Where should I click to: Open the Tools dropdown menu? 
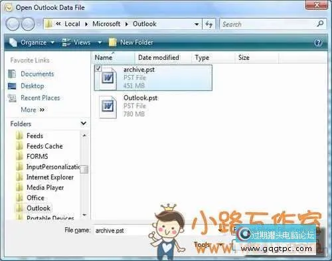[x=208, y=245]
